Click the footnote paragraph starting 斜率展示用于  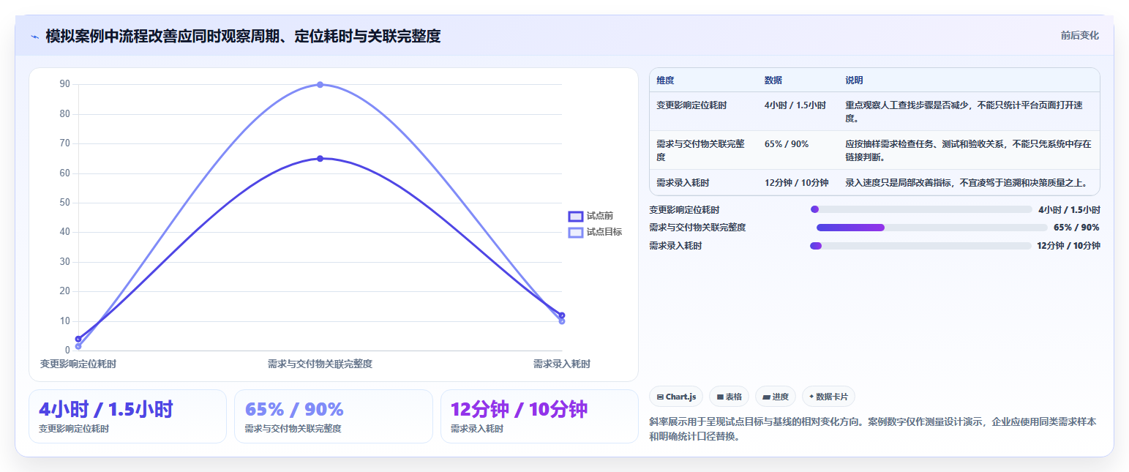873,430
